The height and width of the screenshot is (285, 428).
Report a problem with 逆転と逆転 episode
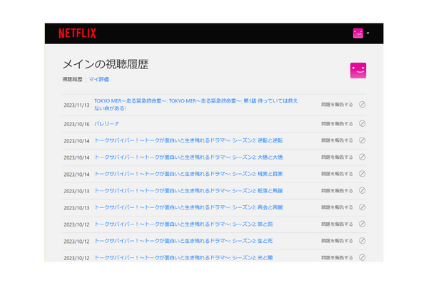coord(337,140)
